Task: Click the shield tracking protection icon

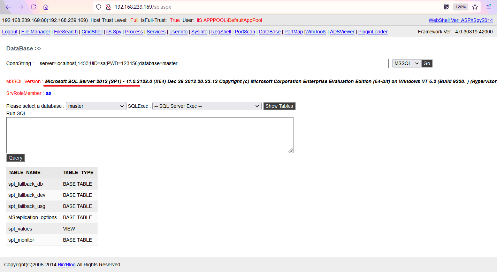Action: click(99, 7)
